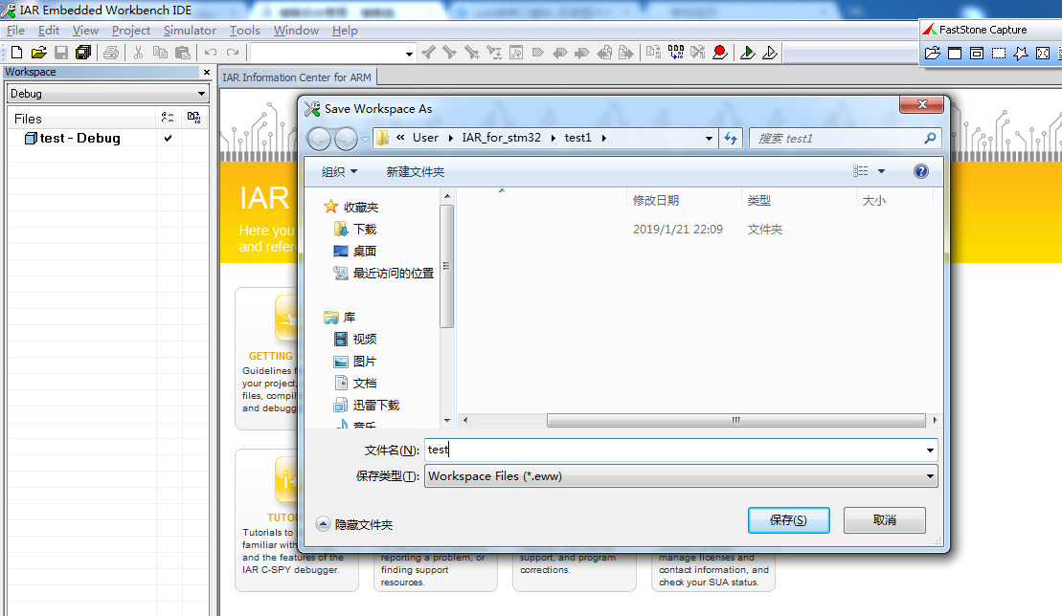Toggle the checkmark beside test - Debug
This screenshot has height=616, width=1062.
pos(168,137)
